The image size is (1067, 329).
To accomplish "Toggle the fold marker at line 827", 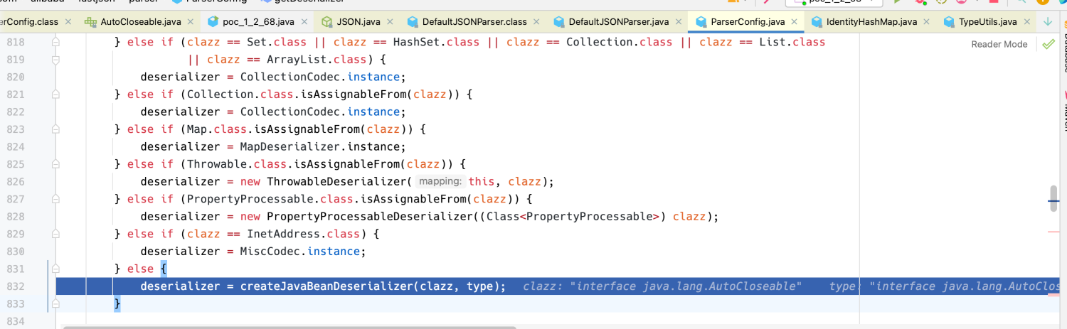I will coord(55,199).
